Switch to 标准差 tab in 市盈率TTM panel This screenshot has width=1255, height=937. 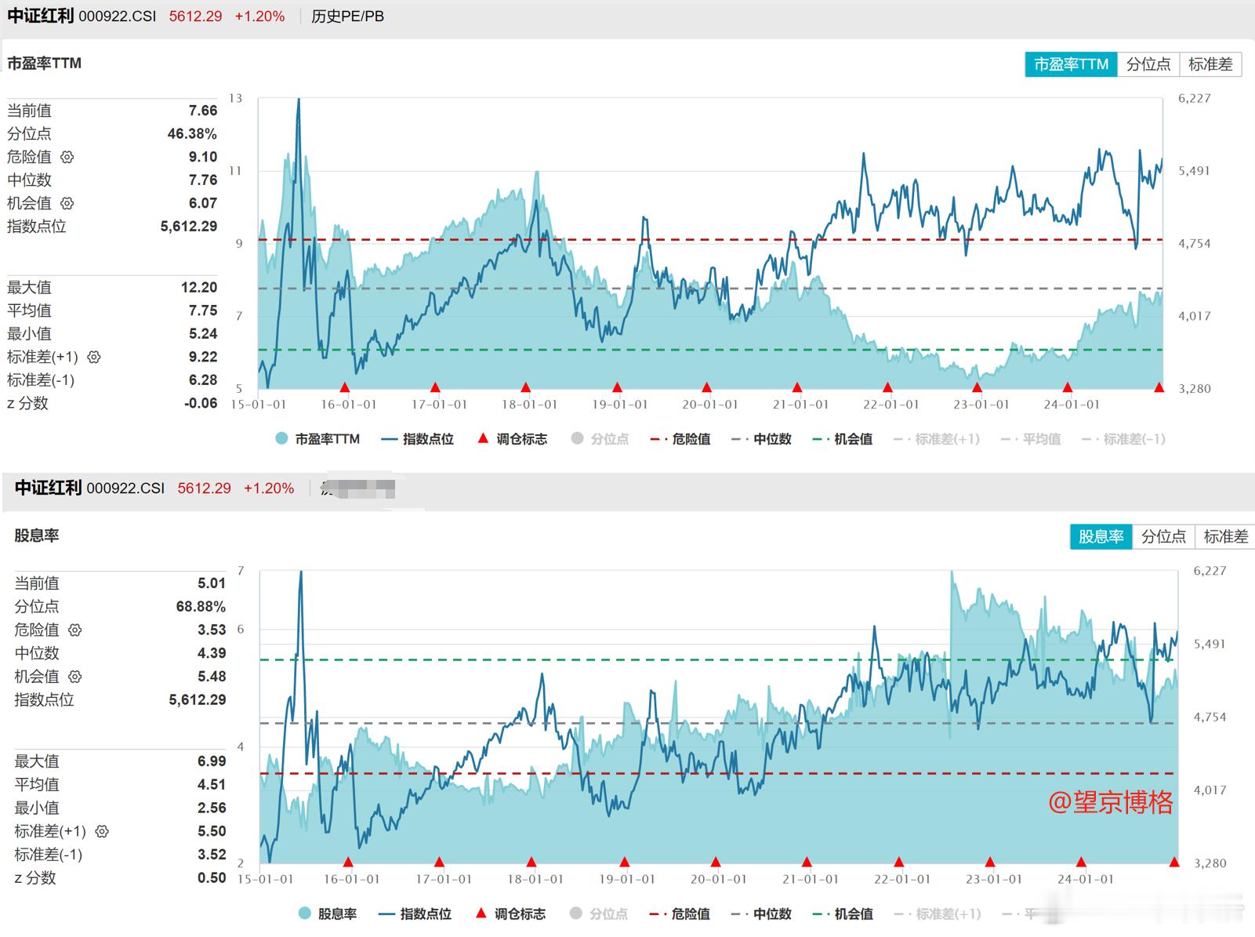coord(1210,64)
